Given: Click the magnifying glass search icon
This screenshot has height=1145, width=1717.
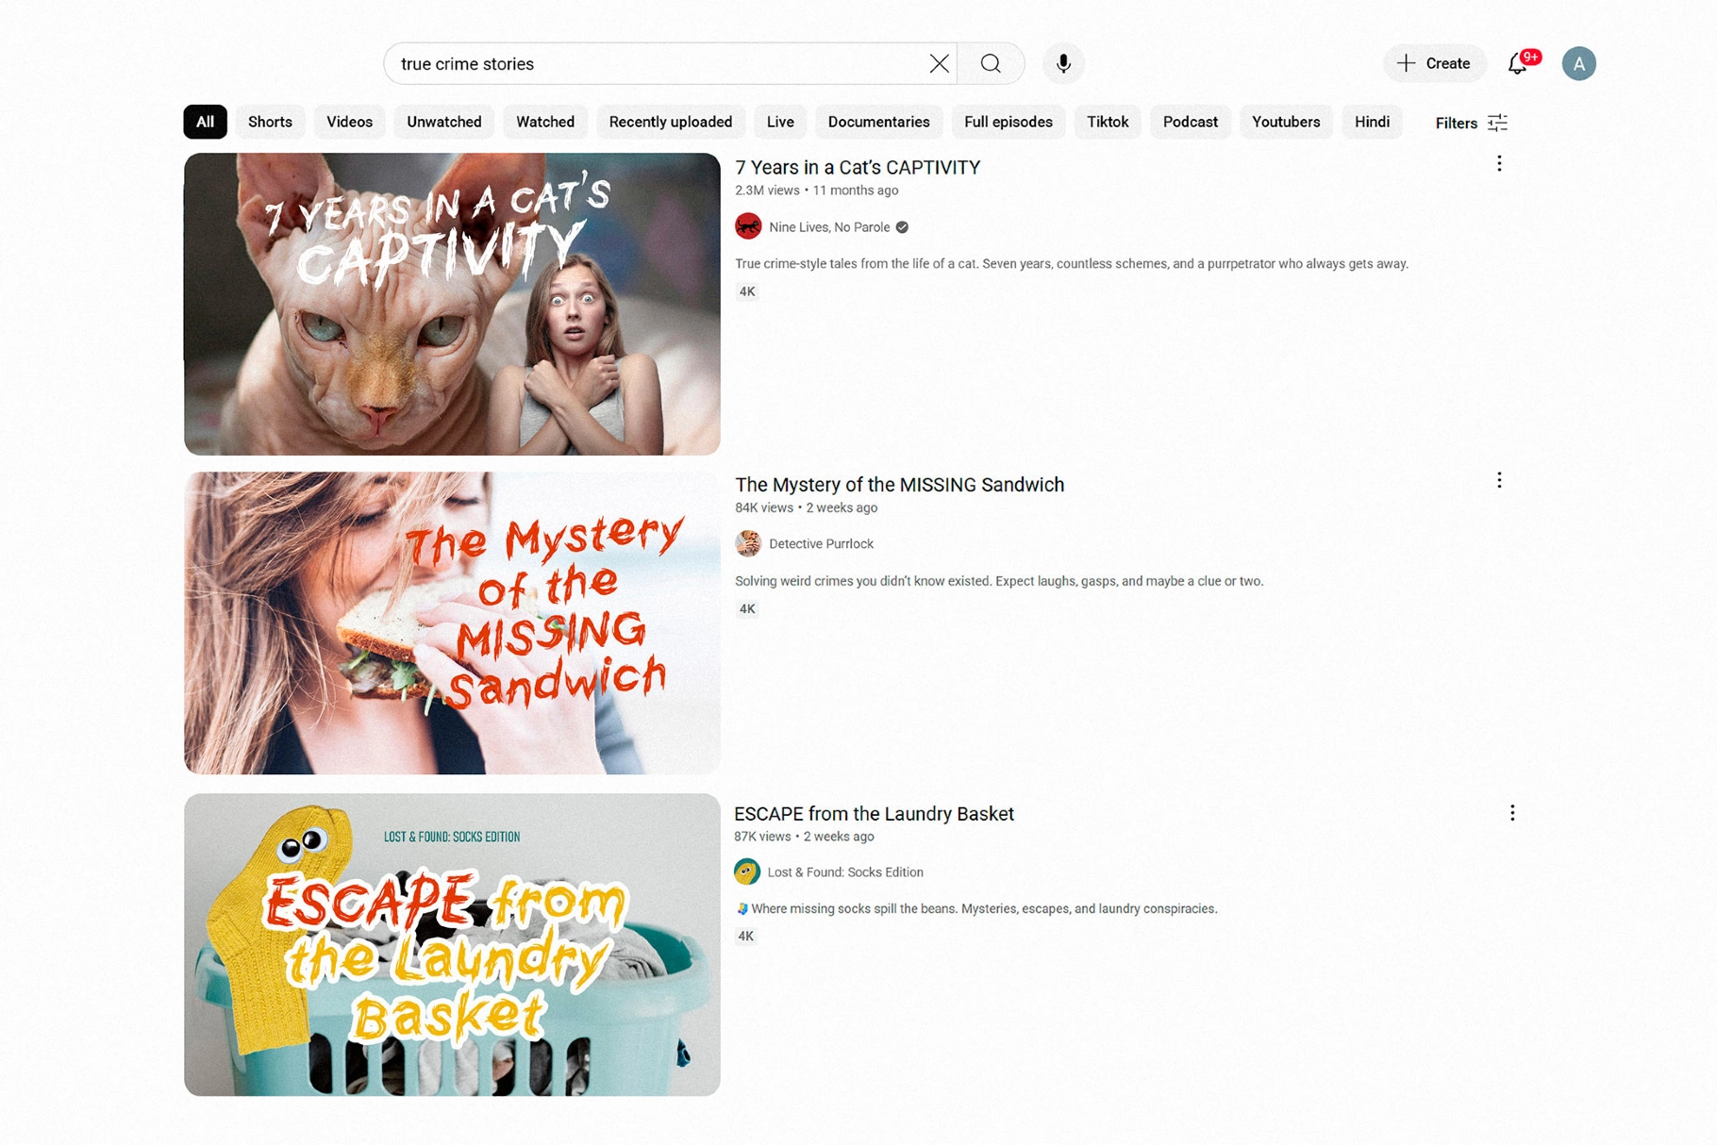Looking at the screenshot, I should (990, 64).
